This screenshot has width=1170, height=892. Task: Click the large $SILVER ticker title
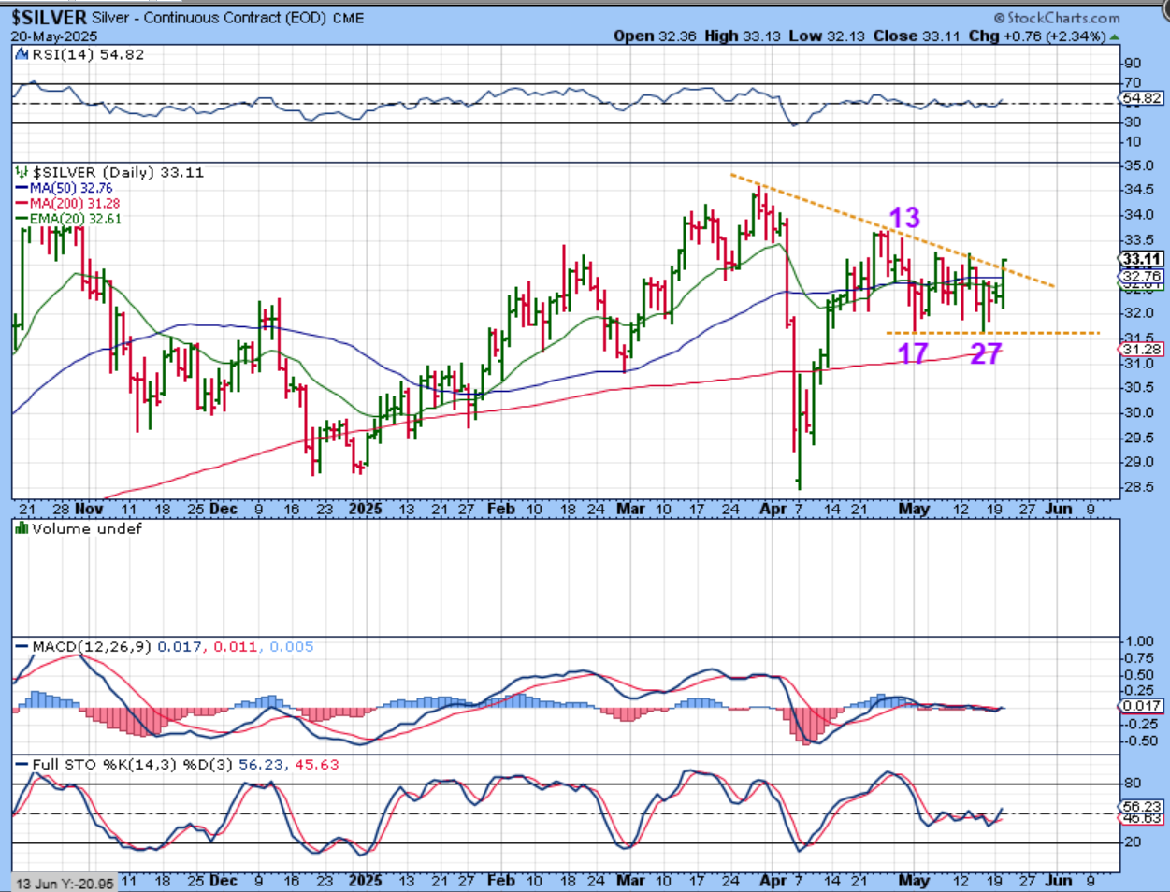50,18
